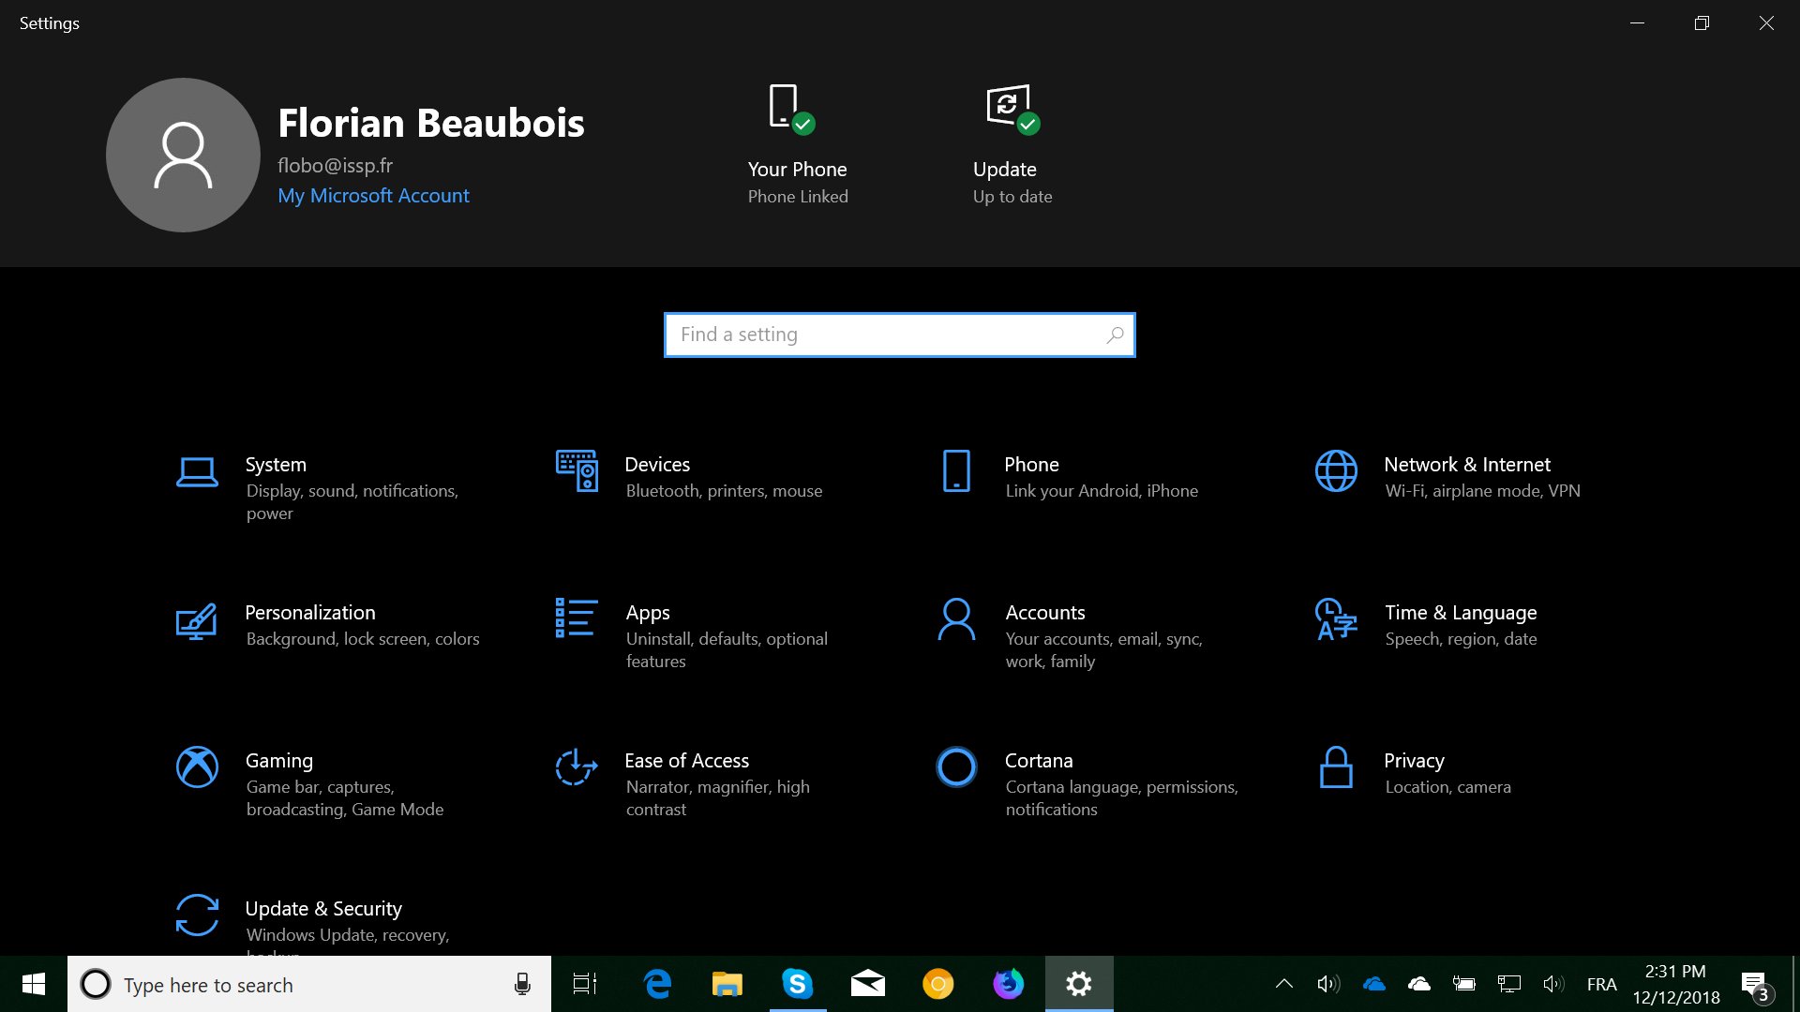The width and height of the screenshot is (1800, 1012).
Task: Open Personalization settings icon
Action: pos(197,620)
